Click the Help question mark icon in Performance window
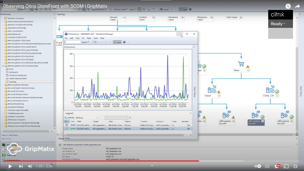 click(x=124, y=42)
